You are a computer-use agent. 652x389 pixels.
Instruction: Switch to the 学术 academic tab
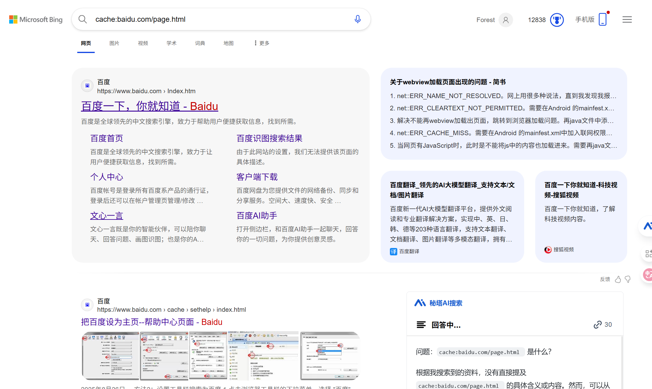(x=171, y=43)
